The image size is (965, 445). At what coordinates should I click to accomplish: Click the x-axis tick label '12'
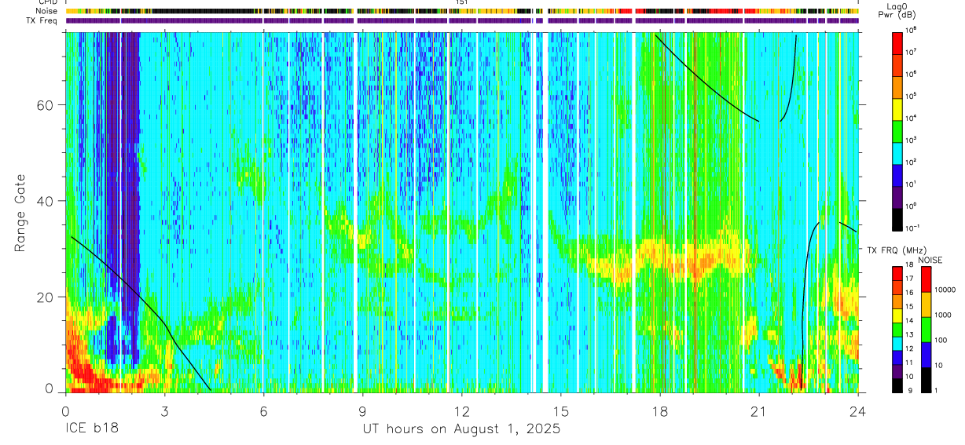click(462, 410)
